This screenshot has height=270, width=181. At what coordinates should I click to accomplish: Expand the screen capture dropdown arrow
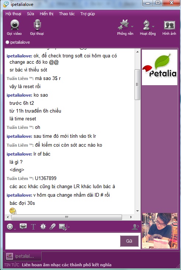click(x=69, y=227)
